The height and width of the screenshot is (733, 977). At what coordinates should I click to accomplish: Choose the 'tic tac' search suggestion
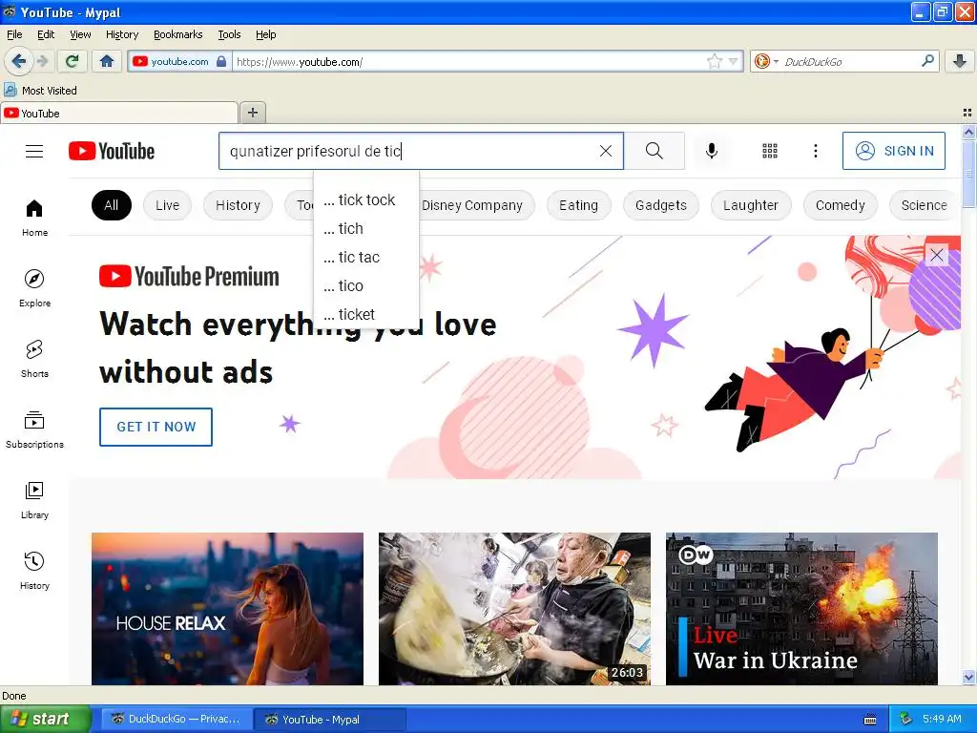click(x=366, y=257)
